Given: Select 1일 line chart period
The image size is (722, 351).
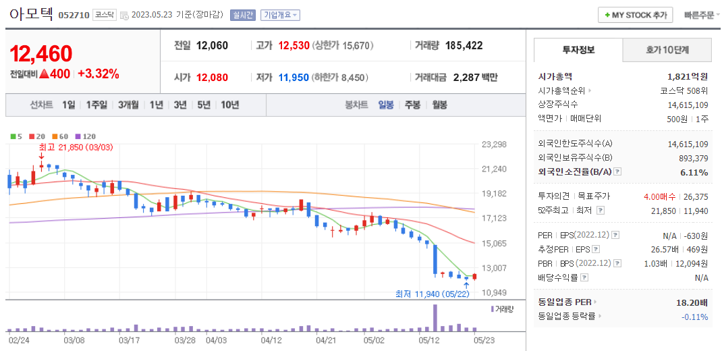Looking at the screenshot, I should [69, 105].
